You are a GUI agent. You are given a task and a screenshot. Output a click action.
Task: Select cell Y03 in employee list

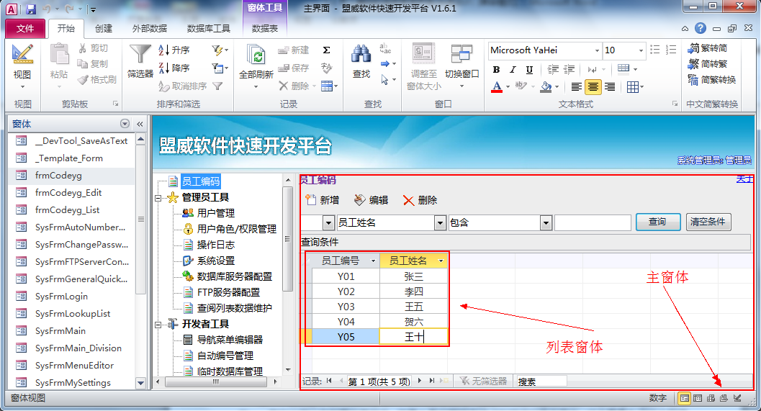[346, 307]
